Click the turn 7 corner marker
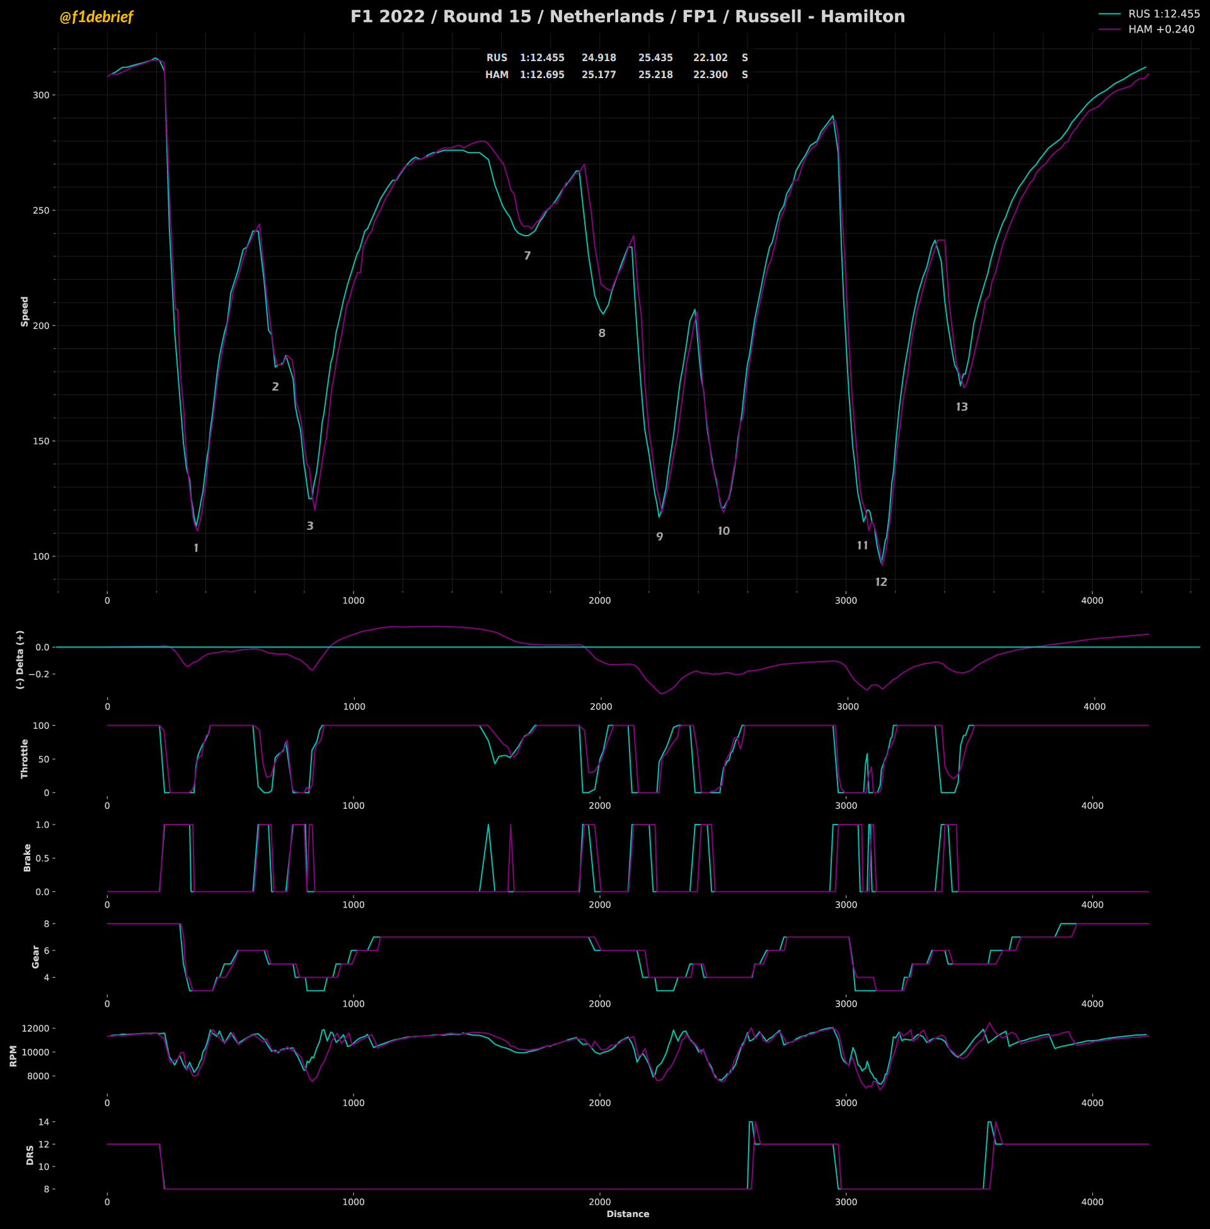 click(x=527, y=256)
